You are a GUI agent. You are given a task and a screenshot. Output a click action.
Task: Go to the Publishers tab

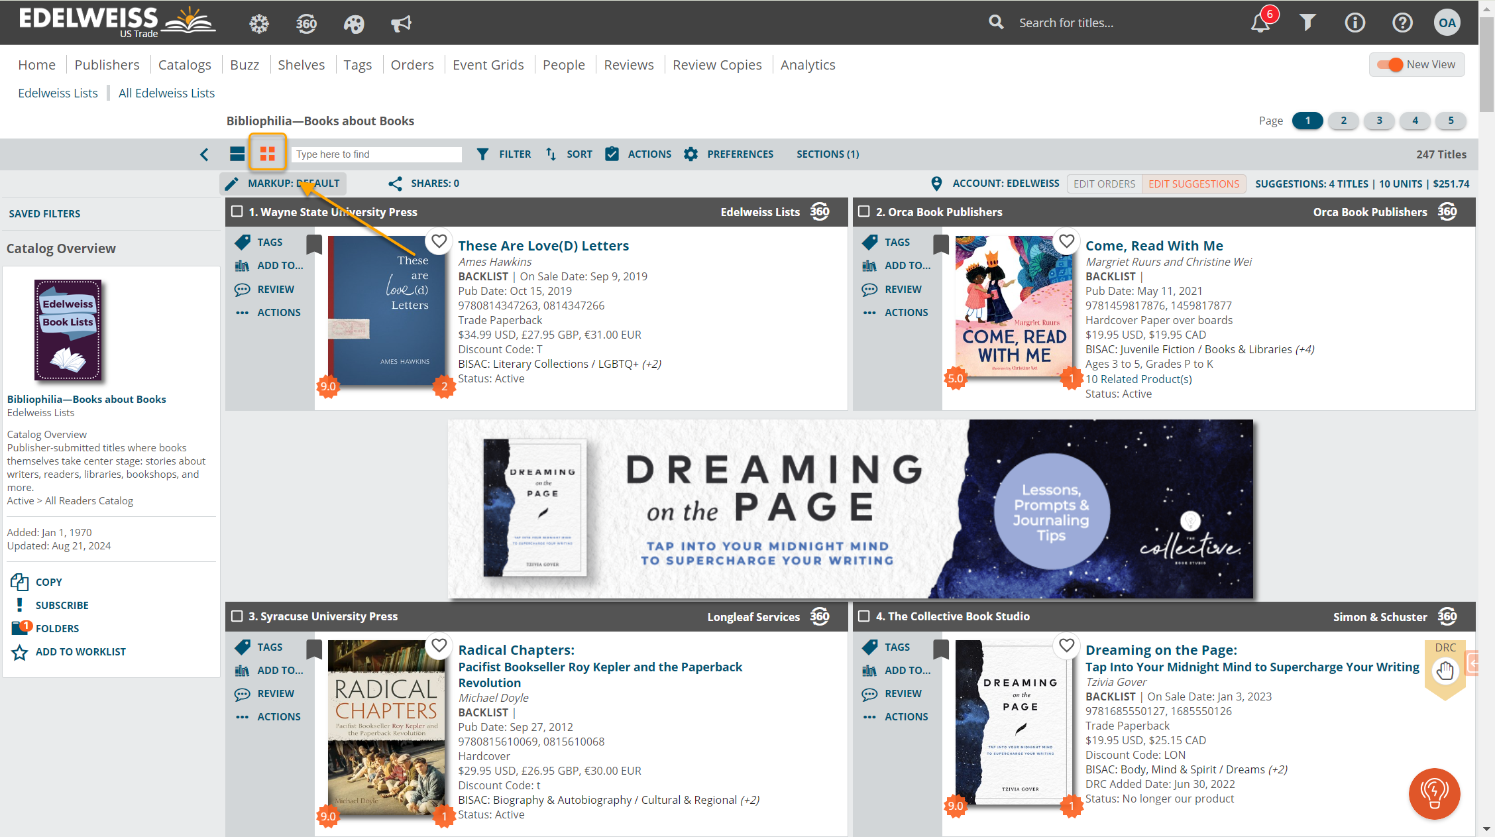click(x=107, y=65)
